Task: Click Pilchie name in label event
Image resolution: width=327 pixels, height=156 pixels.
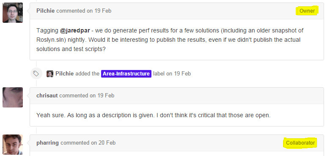Action: click(x=64, y=74)
